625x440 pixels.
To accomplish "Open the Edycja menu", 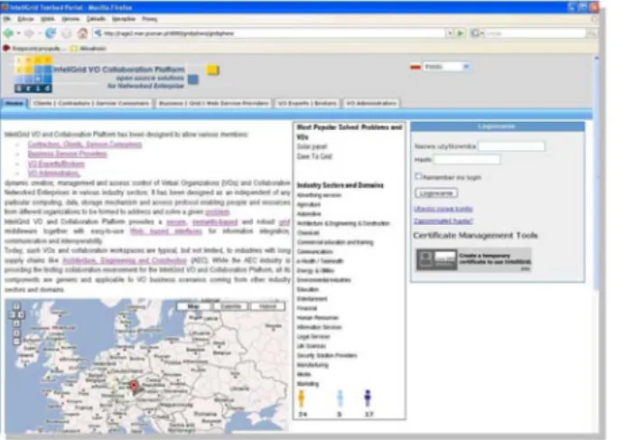I will tap(25, 19).
